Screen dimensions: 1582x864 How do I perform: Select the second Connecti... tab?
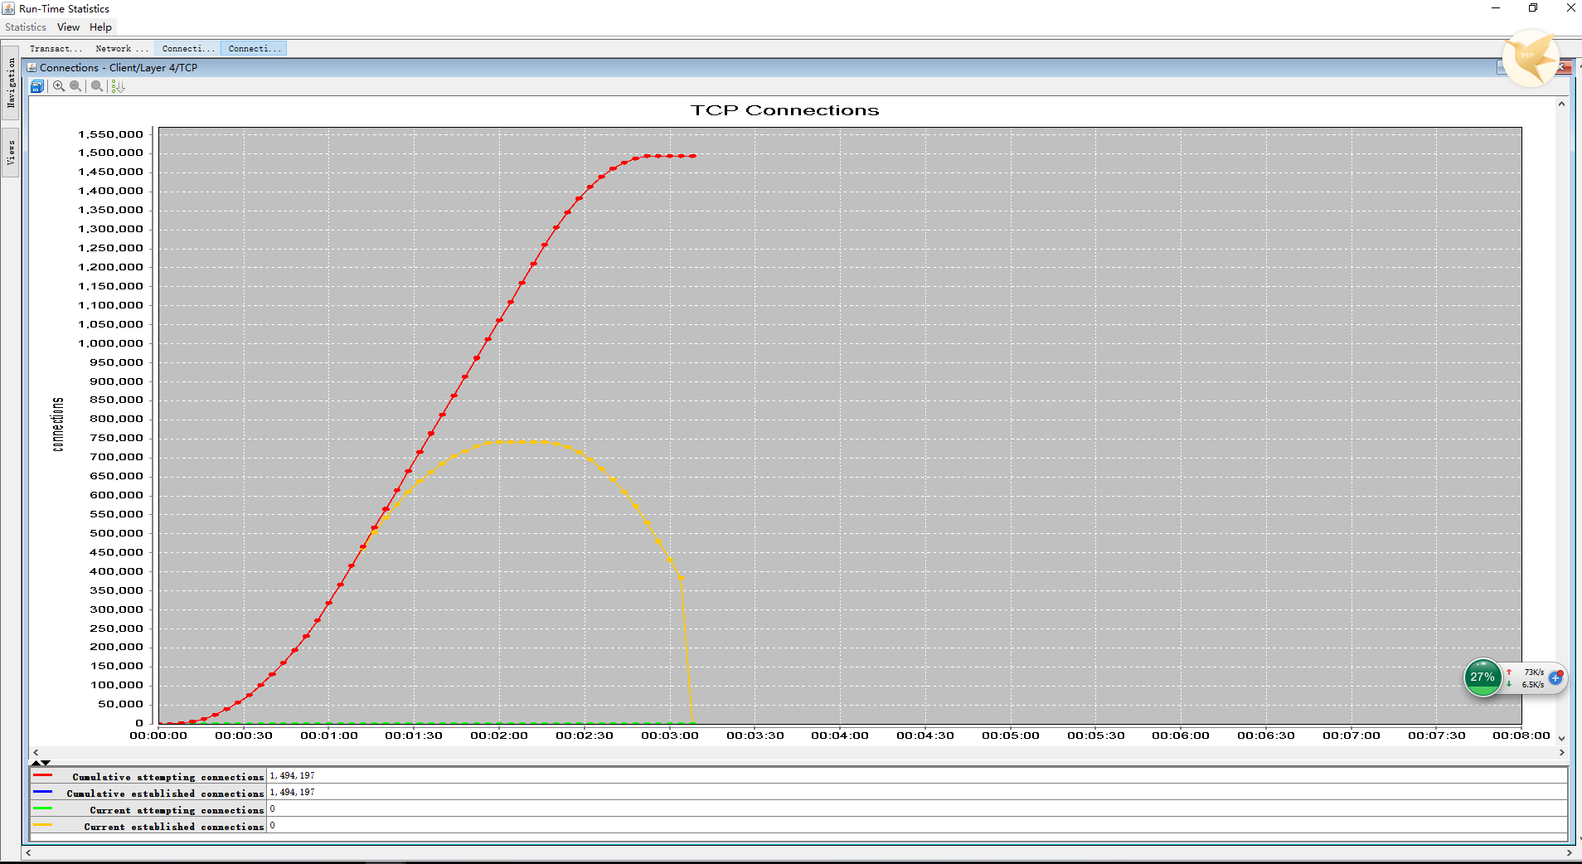[x=255, y=49]
